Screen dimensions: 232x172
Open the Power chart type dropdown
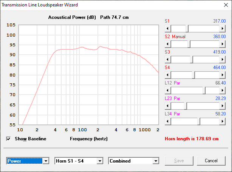(46, 161)
